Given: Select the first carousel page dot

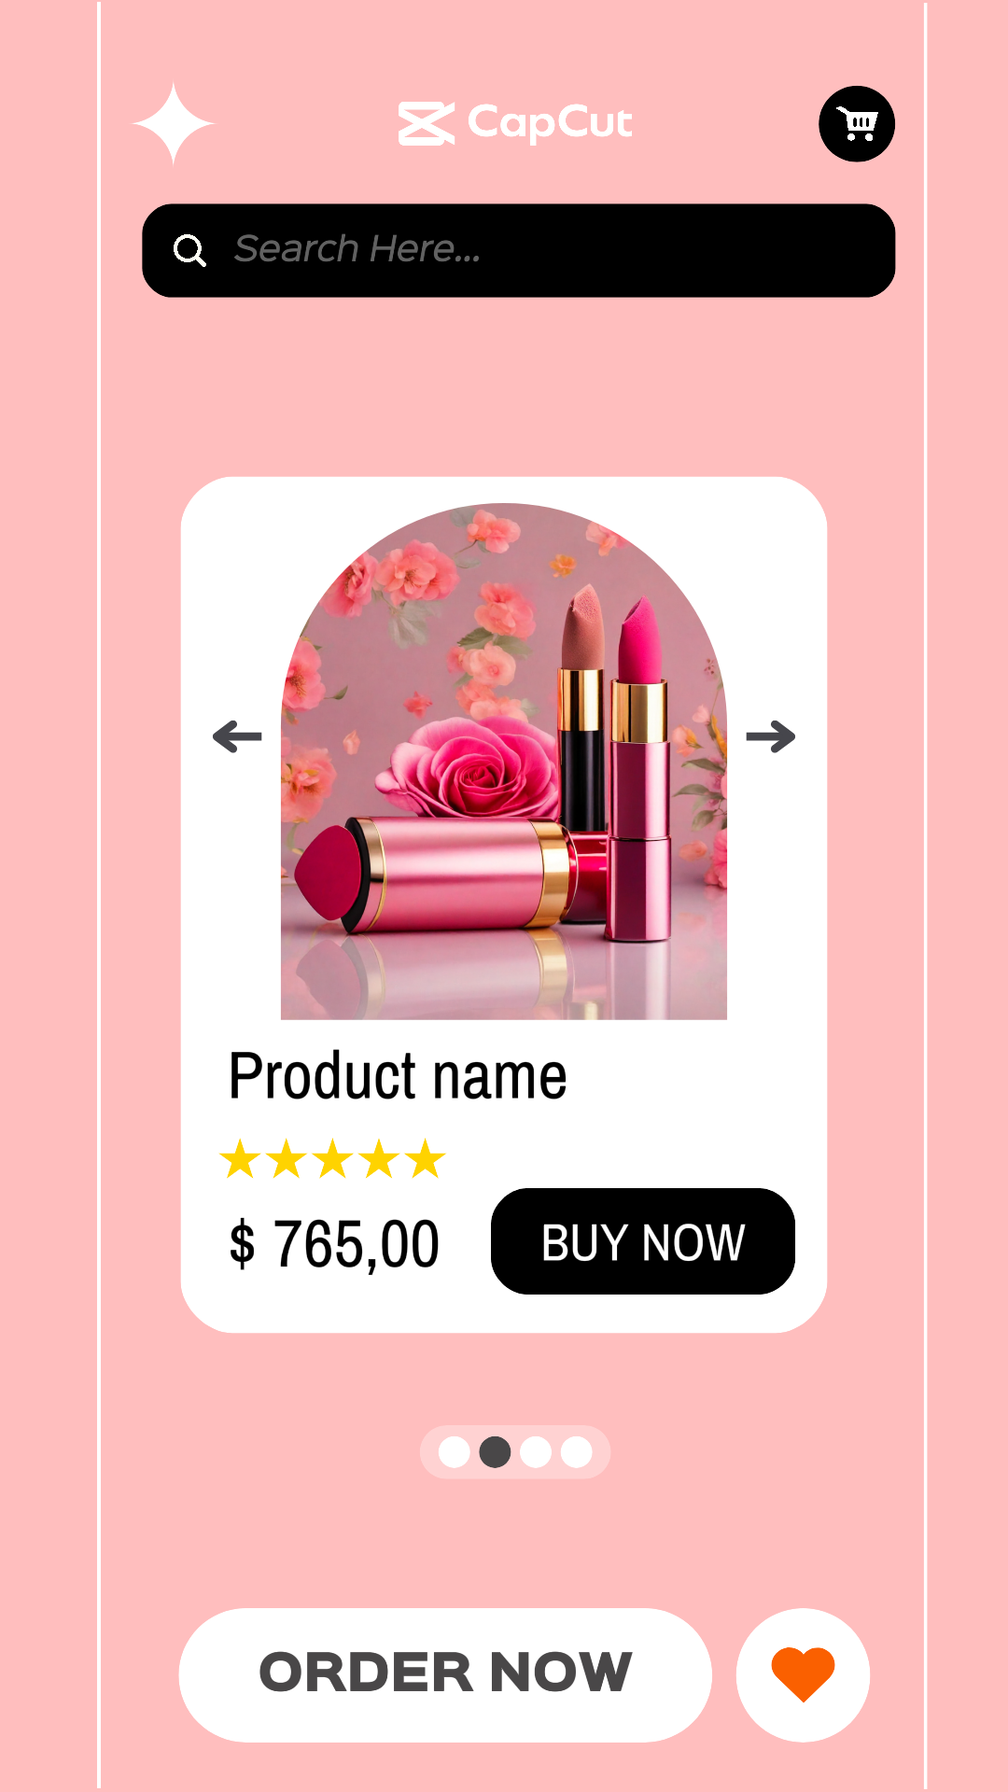Looking at the screenshot, I should pyautogui.click(x=455, y=1452).
